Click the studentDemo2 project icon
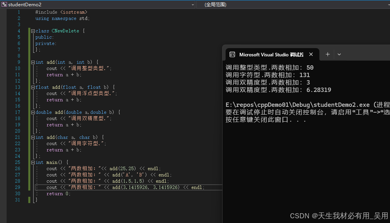 tap(4, 4)
